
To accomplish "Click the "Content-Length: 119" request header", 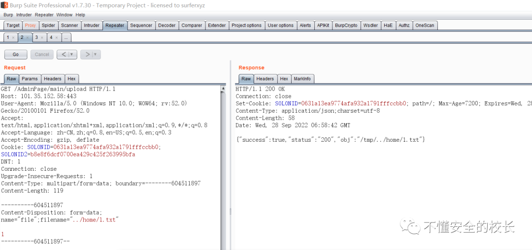I will (x=32, y=191).
